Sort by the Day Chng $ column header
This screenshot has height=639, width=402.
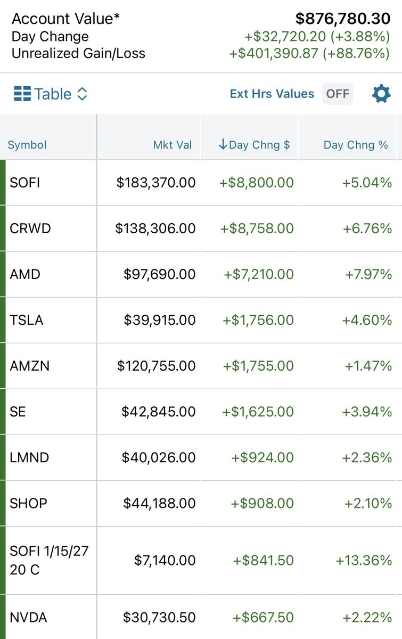(255, 145)
